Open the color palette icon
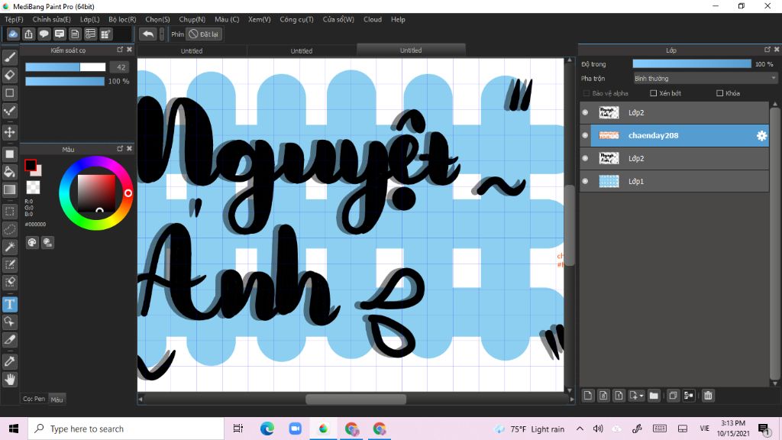 click(x=32, y=242)
